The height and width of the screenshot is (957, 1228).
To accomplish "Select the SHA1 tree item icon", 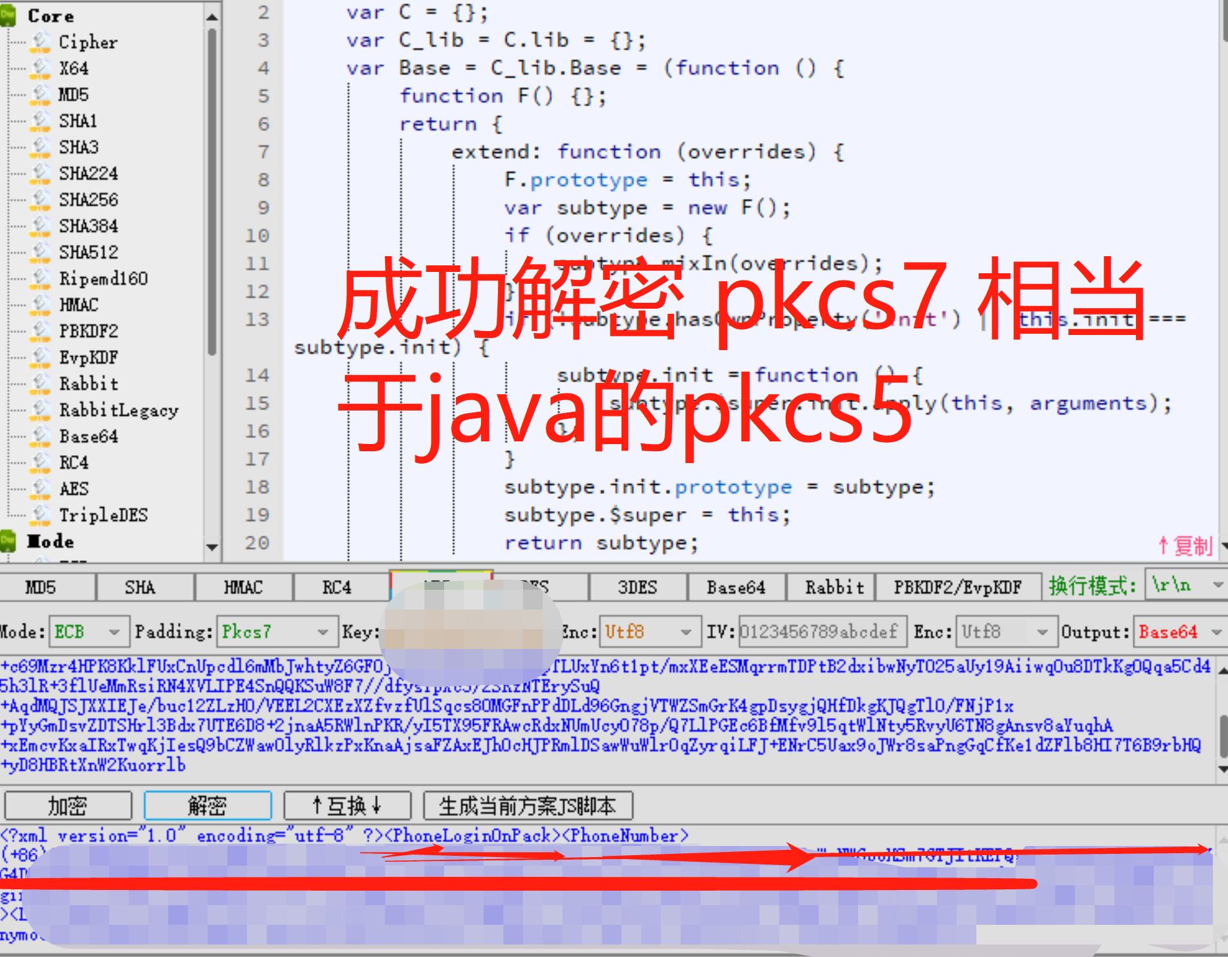I will pyautogui.click(x=40, y=120).
